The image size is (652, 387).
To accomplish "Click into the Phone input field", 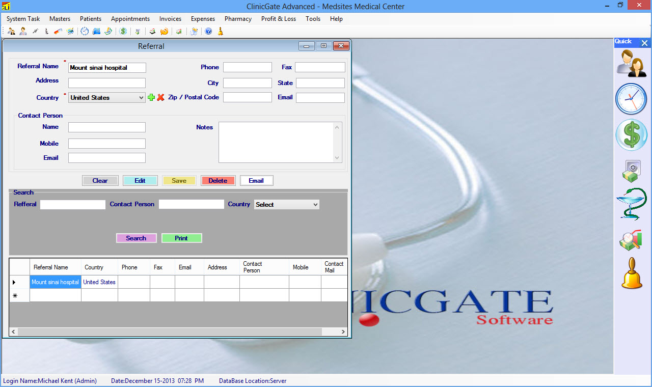I will pyautogui.click(x=247, y=67).
